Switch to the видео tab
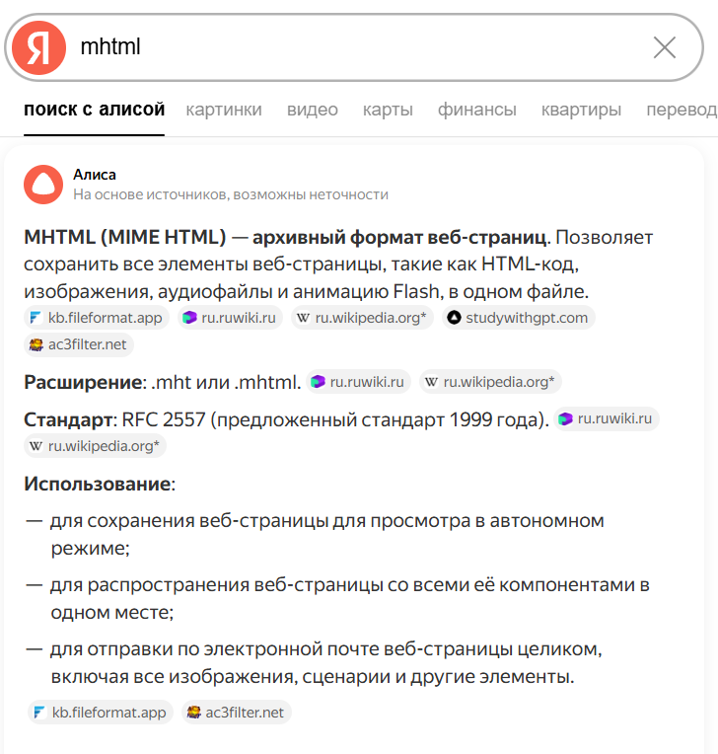 pyautogui.click(x=312, y=110)
